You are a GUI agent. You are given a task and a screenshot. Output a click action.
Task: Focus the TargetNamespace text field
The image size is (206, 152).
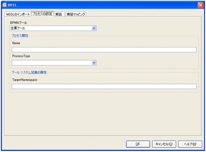click(104, 87)
